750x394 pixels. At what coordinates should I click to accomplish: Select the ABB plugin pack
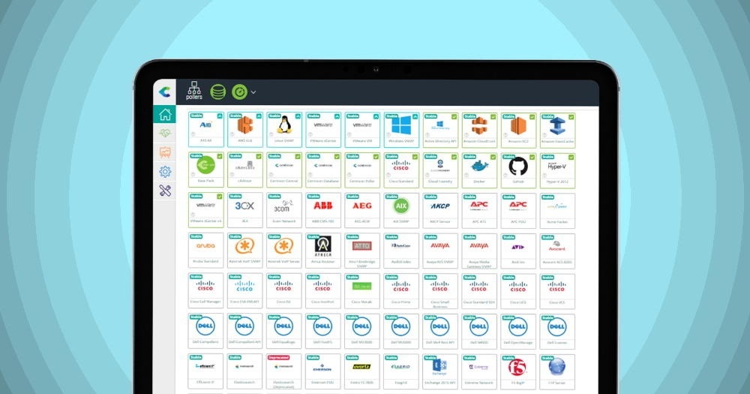pyautogui.click(x=323, y=210)
